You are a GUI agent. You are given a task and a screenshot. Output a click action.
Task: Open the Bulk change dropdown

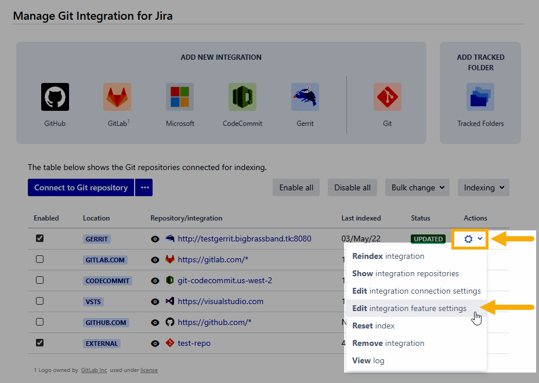417,187
